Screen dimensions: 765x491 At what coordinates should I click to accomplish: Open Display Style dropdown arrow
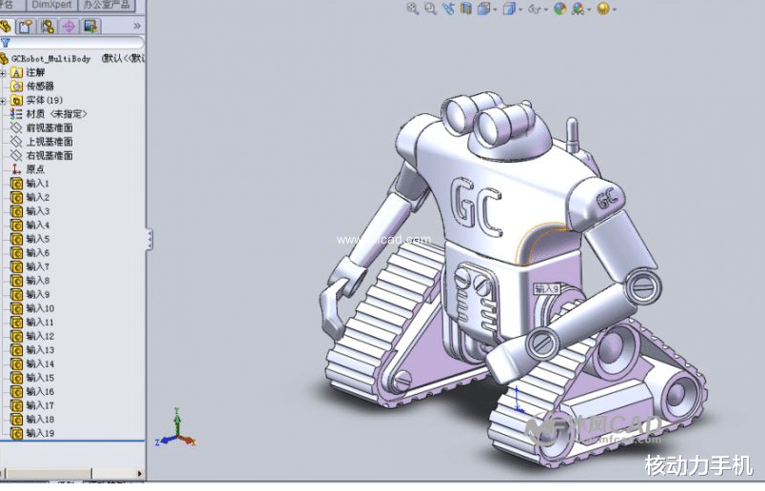(x=520, y=10)
